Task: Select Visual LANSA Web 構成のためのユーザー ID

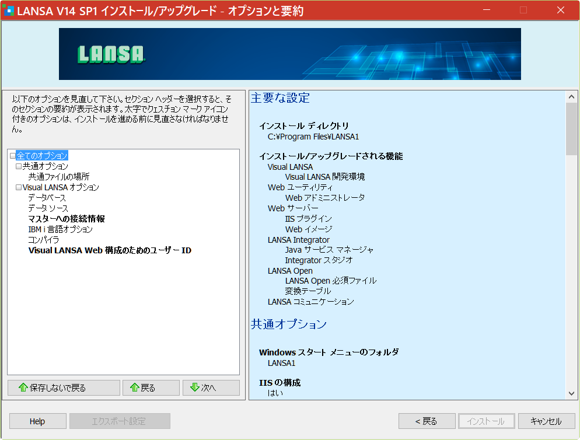Action: [110, 250]
